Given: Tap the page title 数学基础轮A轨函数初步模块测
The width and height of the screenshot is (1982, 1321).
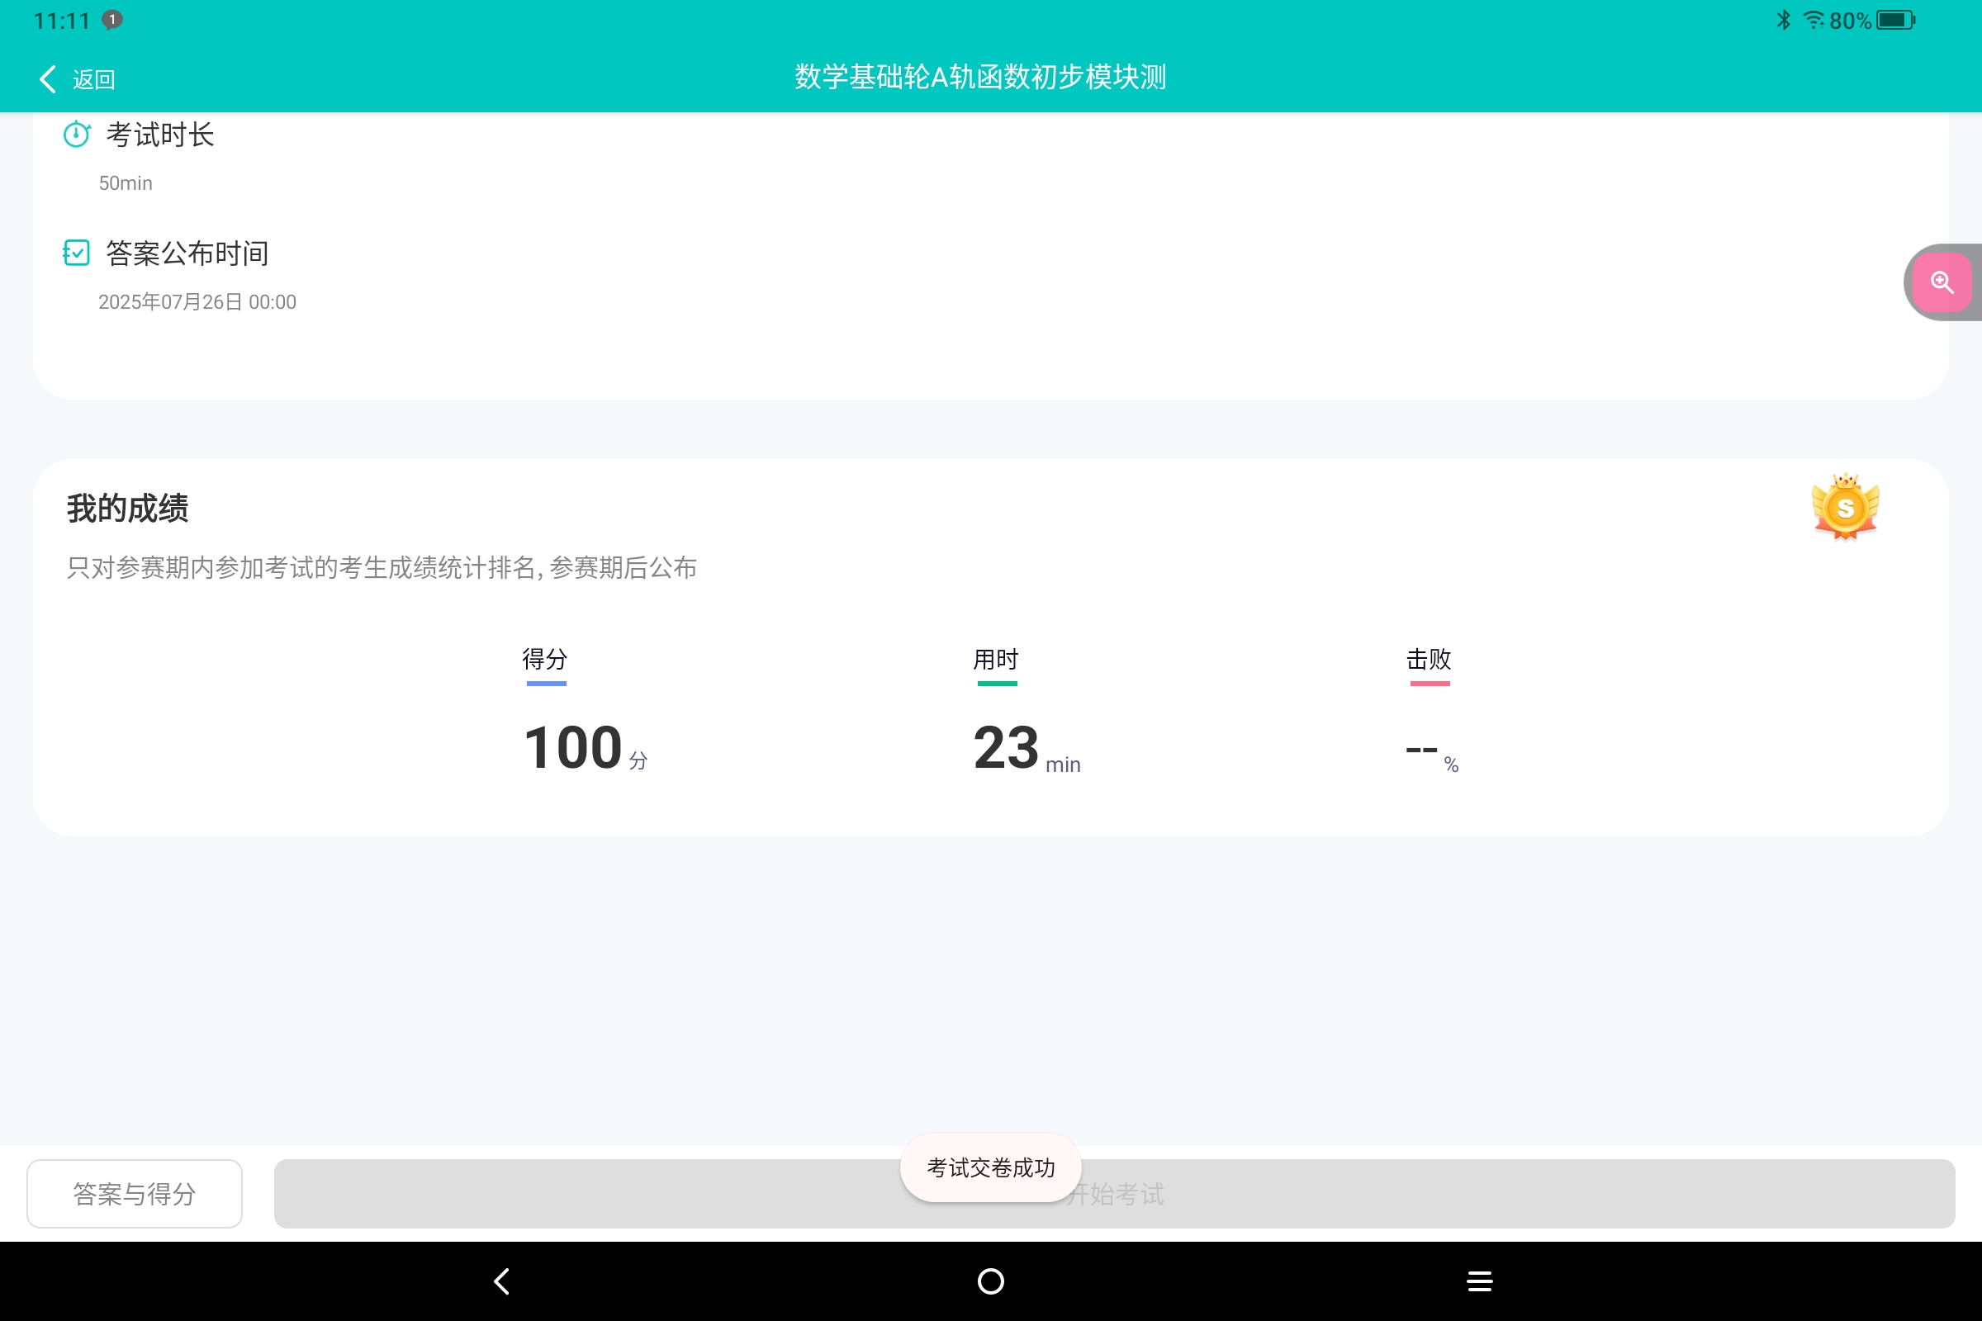Looking at the screenshot, I should (x=981, y=77).
